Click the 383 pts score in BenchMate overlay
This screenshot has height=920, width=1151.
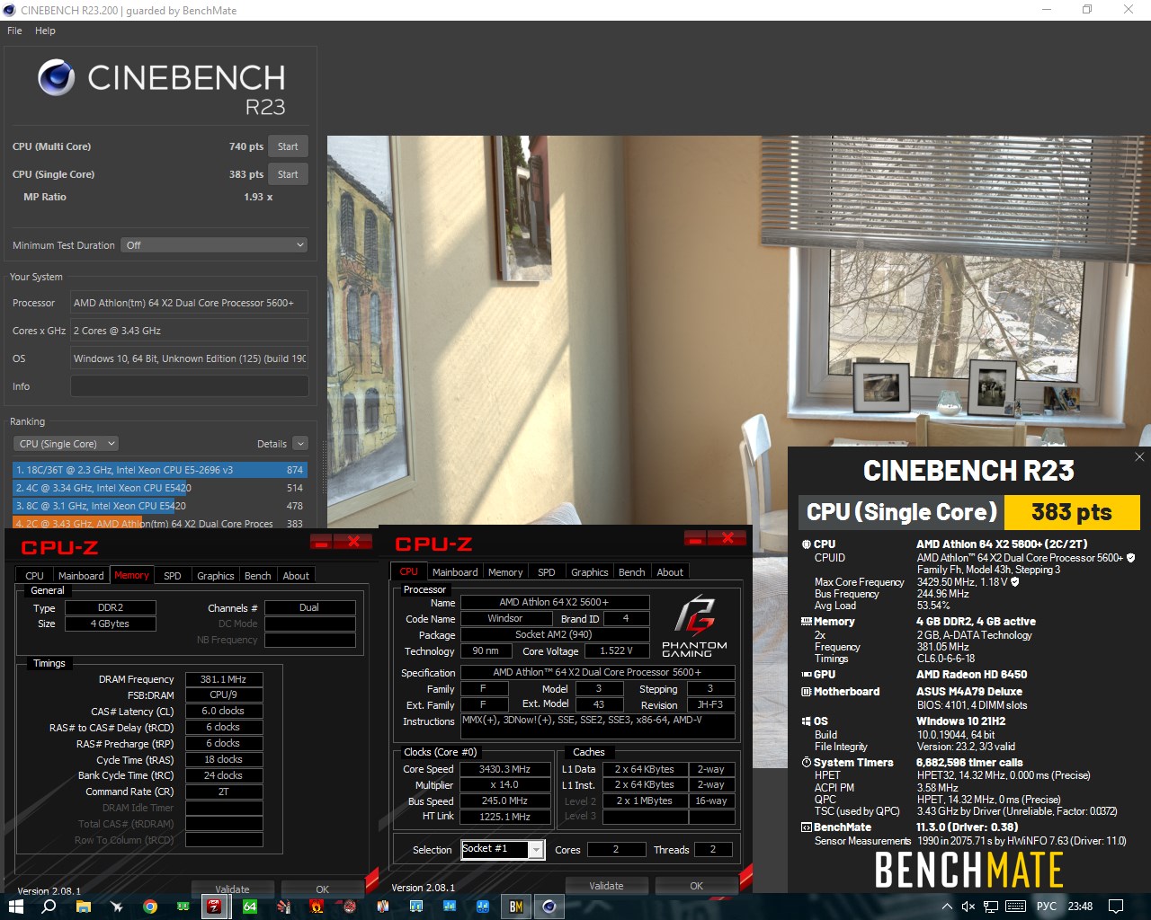tap(1072, 512)
